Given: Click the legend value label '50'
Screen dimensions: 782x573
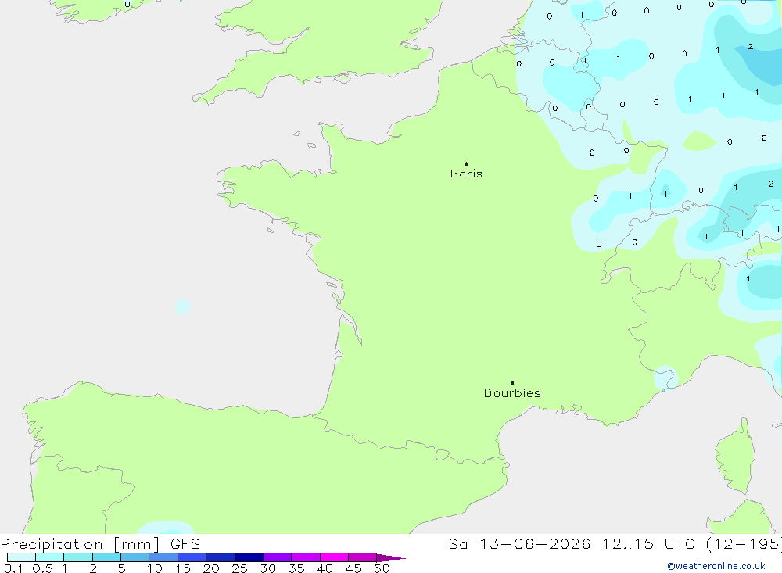Looking at the screenshot, I should [x=382, y=568].
